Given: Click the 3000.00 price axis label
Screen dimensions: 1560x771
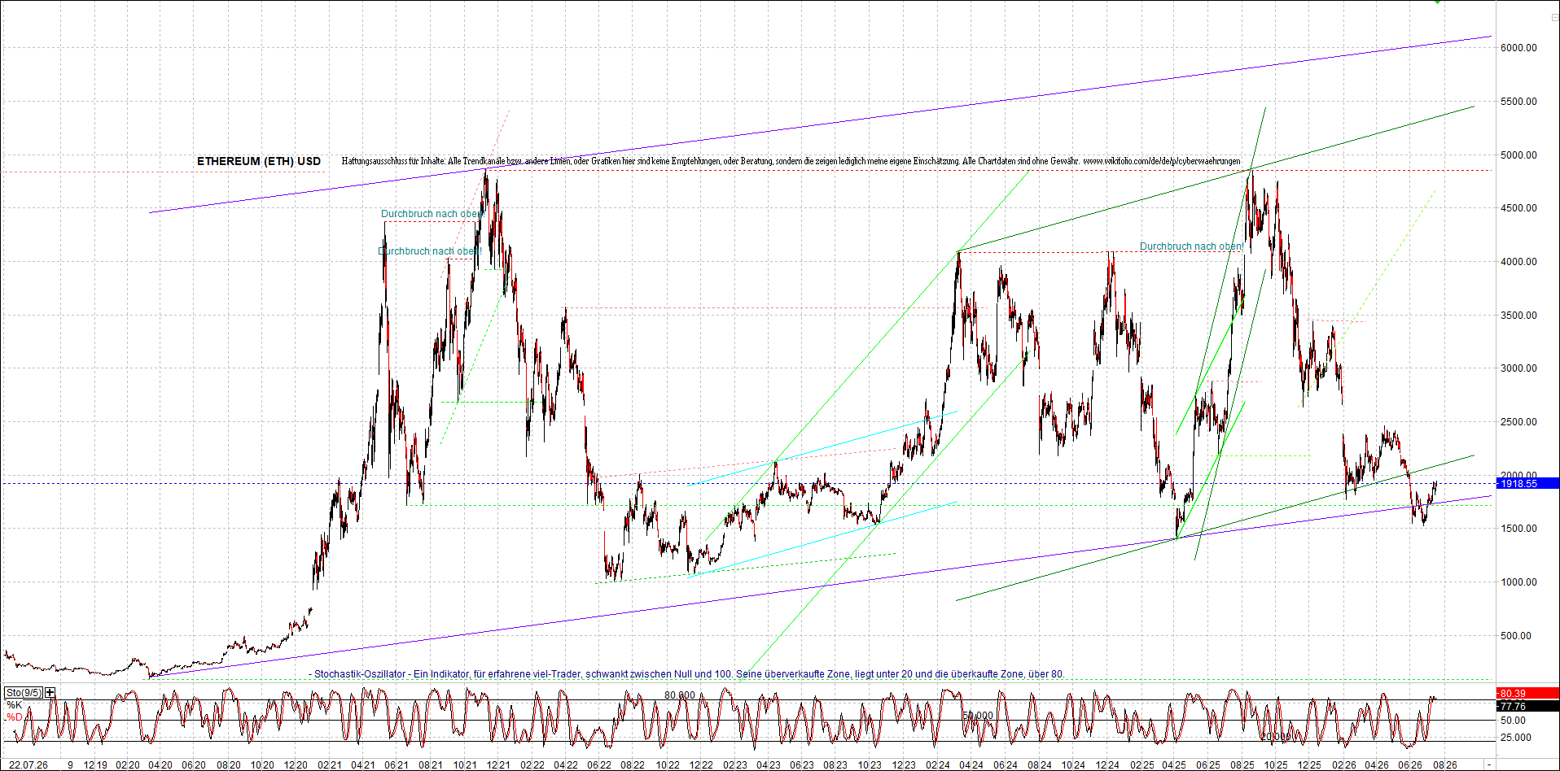Looking at the screenshot, I should click(1518, 368).
